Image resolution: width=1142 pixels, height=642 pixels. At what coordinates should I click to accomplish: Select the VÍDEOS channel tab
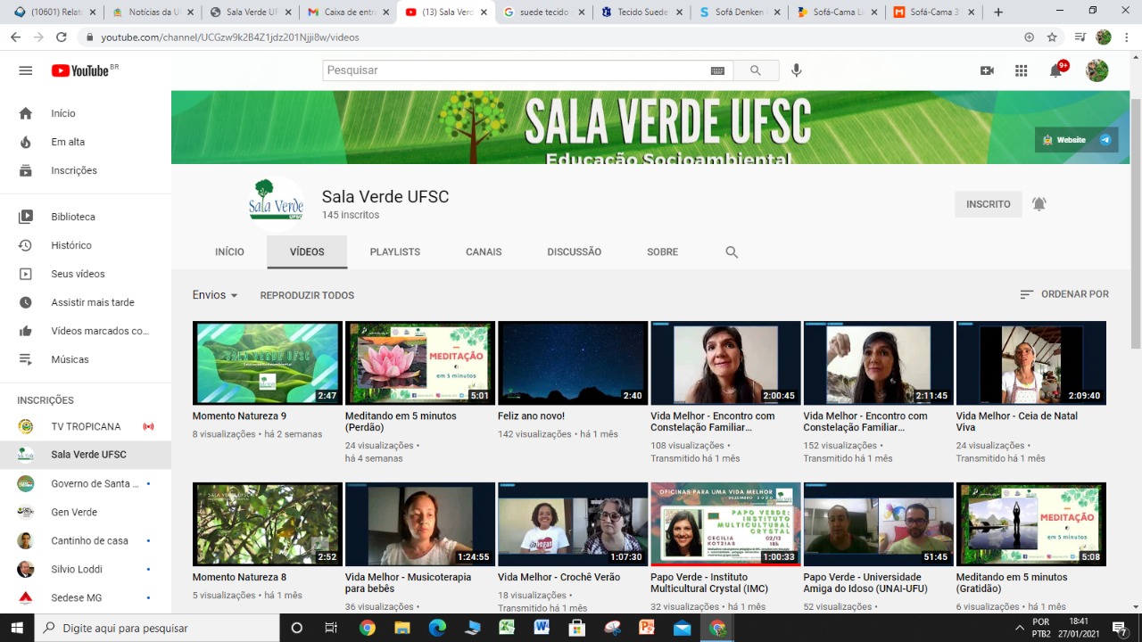click(x=307, y=252)
